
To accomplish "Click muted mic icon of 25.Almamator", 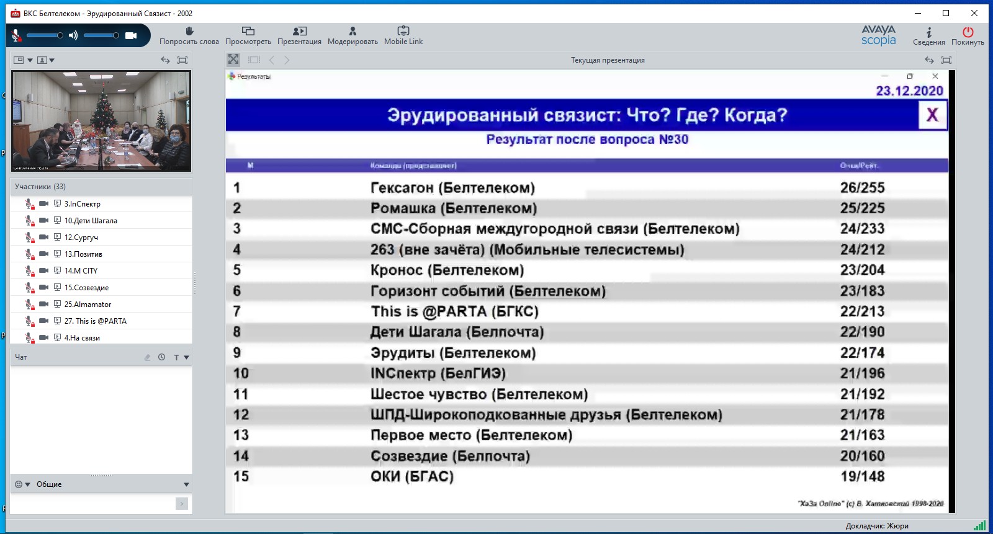I will (x=29, y=305).
